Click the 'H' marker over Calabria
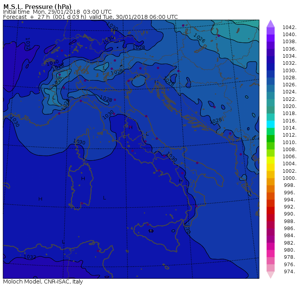Viewport: 298px width, 287px height. coord(180,181)
